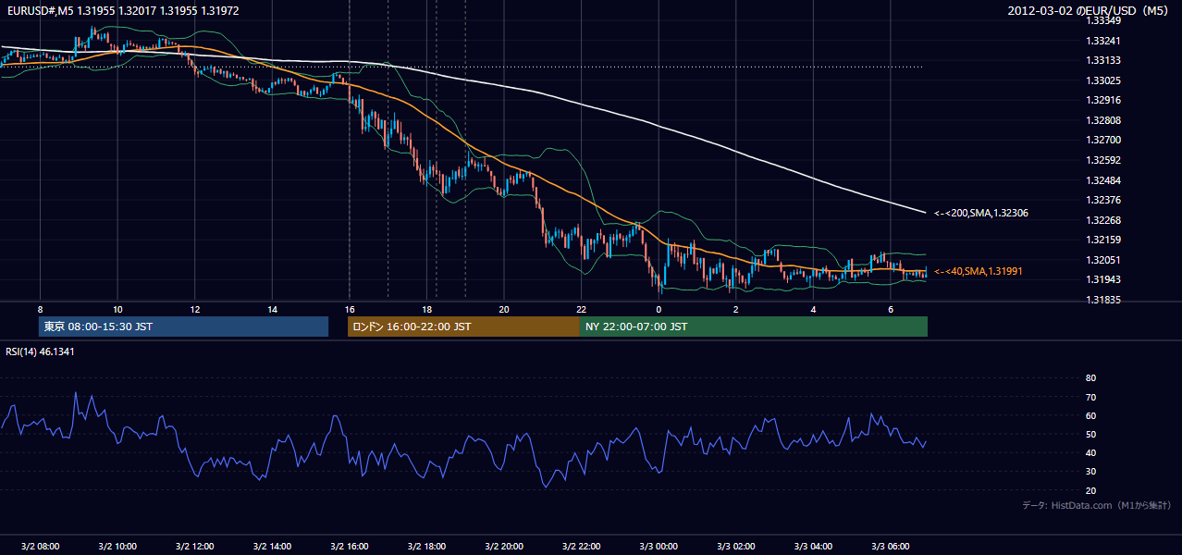Image resolution: width=1182 pixels, height=555 pixels.
Task: Click RSI scale value 30
Action: [1090, 472]
